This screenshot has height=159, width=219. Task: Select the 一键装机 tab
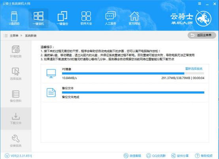[x=38, y=18]
